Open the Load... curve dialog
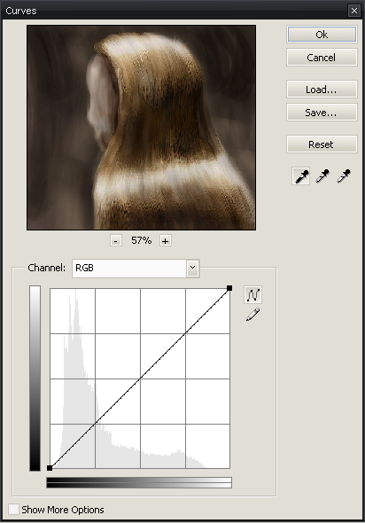Image resolution: width=365 pixels, height=523 pixels. click(322, 89)
